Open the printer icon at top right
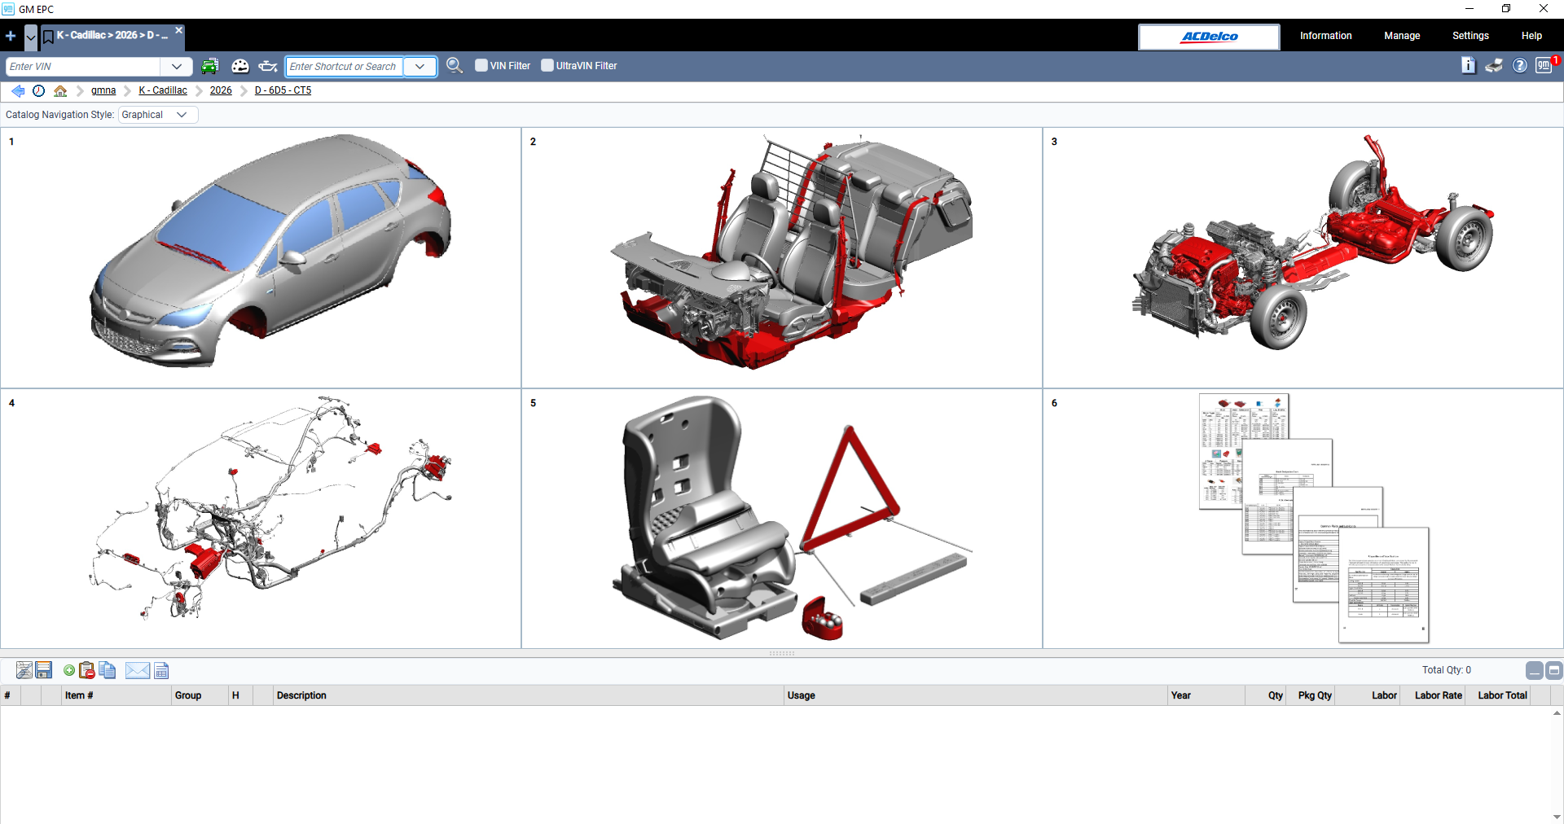The width and height of the screenshot is (1564, 824). (x=1495, y=66)
